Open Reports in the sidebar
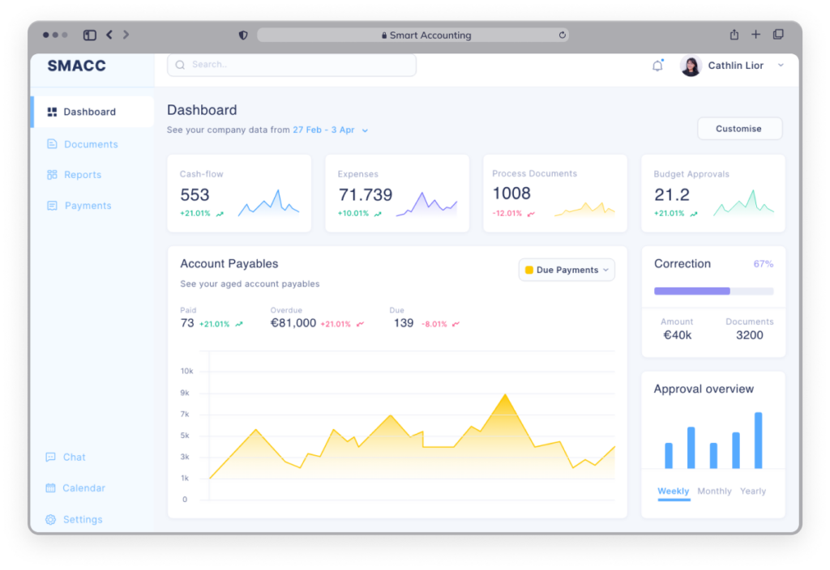The image size is (830, 570). (82, 175)
